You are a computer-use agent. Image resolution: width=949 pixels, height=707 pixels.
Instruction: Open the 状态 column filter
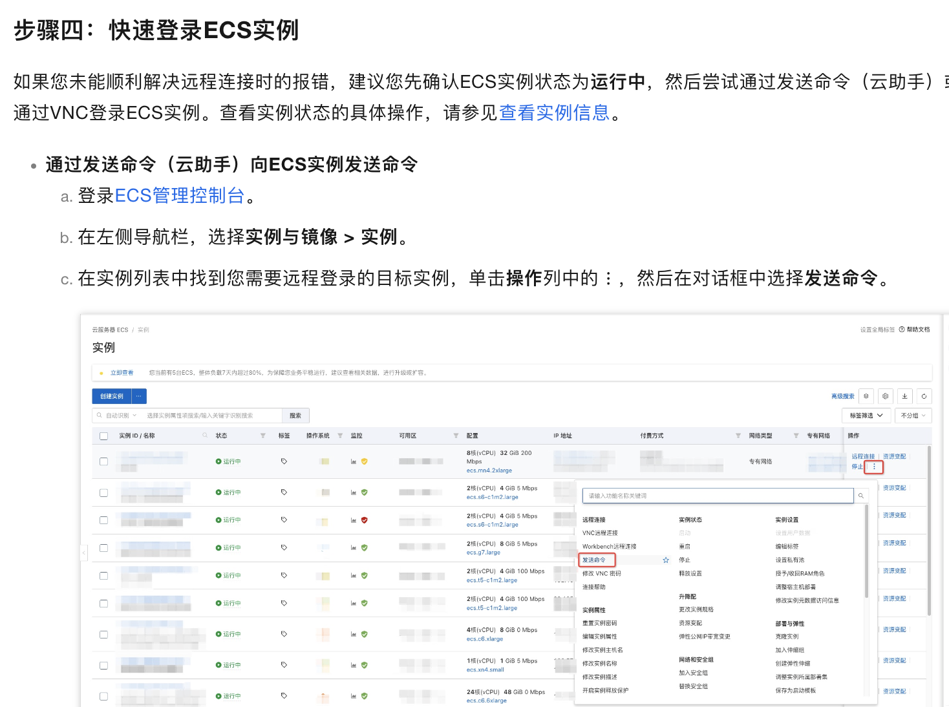pyautogui.click(x=263, y=436)
